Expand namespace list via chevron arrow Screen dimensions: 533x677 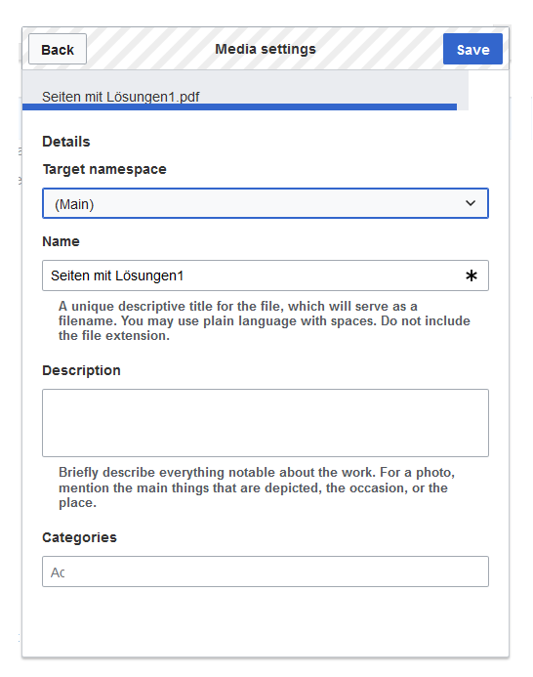(471, 203)
